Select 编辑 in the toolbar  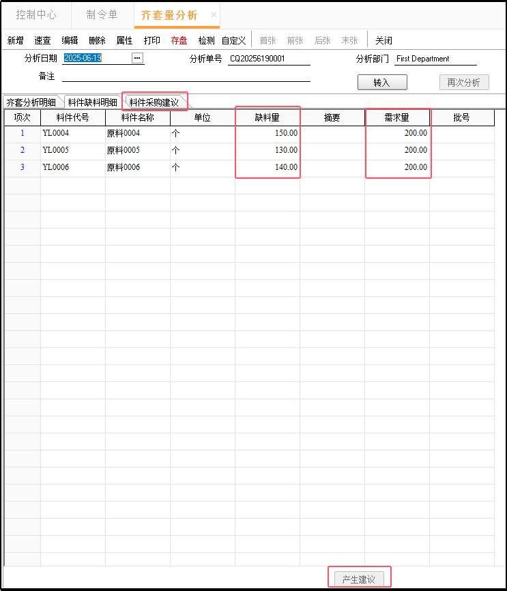(x=70, y=40)
